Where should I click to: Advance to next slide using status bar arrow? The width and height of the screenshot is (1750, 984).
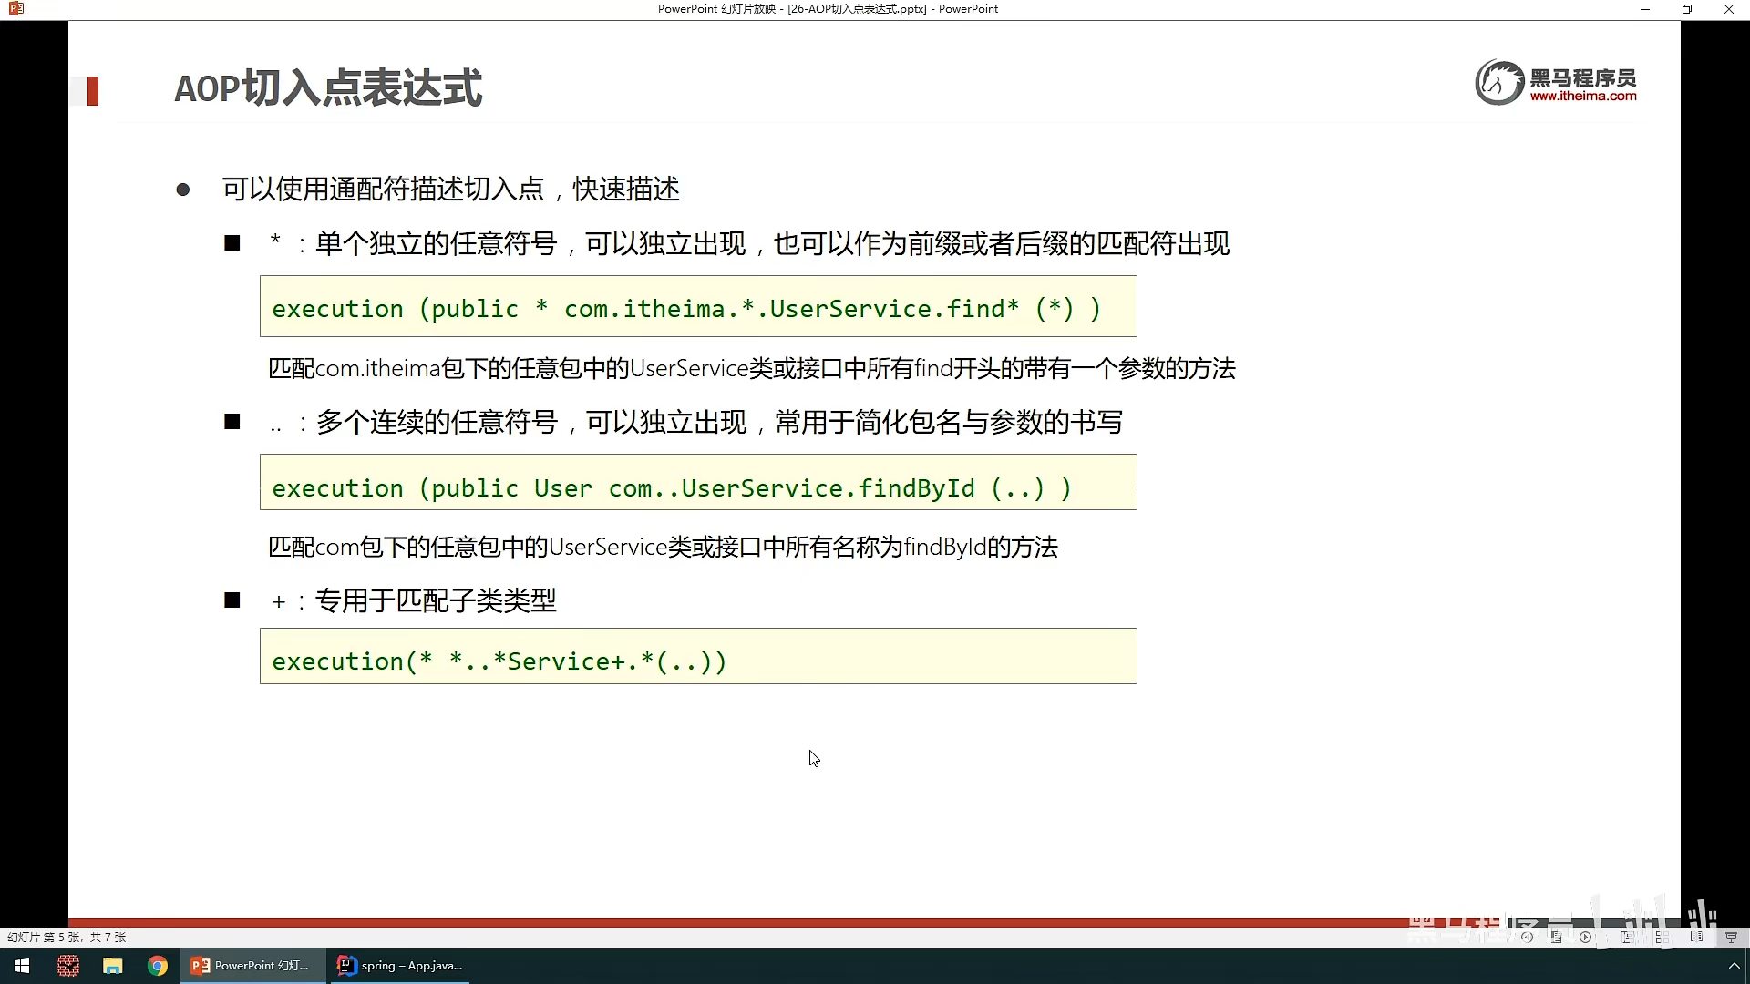coord(1585,937)
